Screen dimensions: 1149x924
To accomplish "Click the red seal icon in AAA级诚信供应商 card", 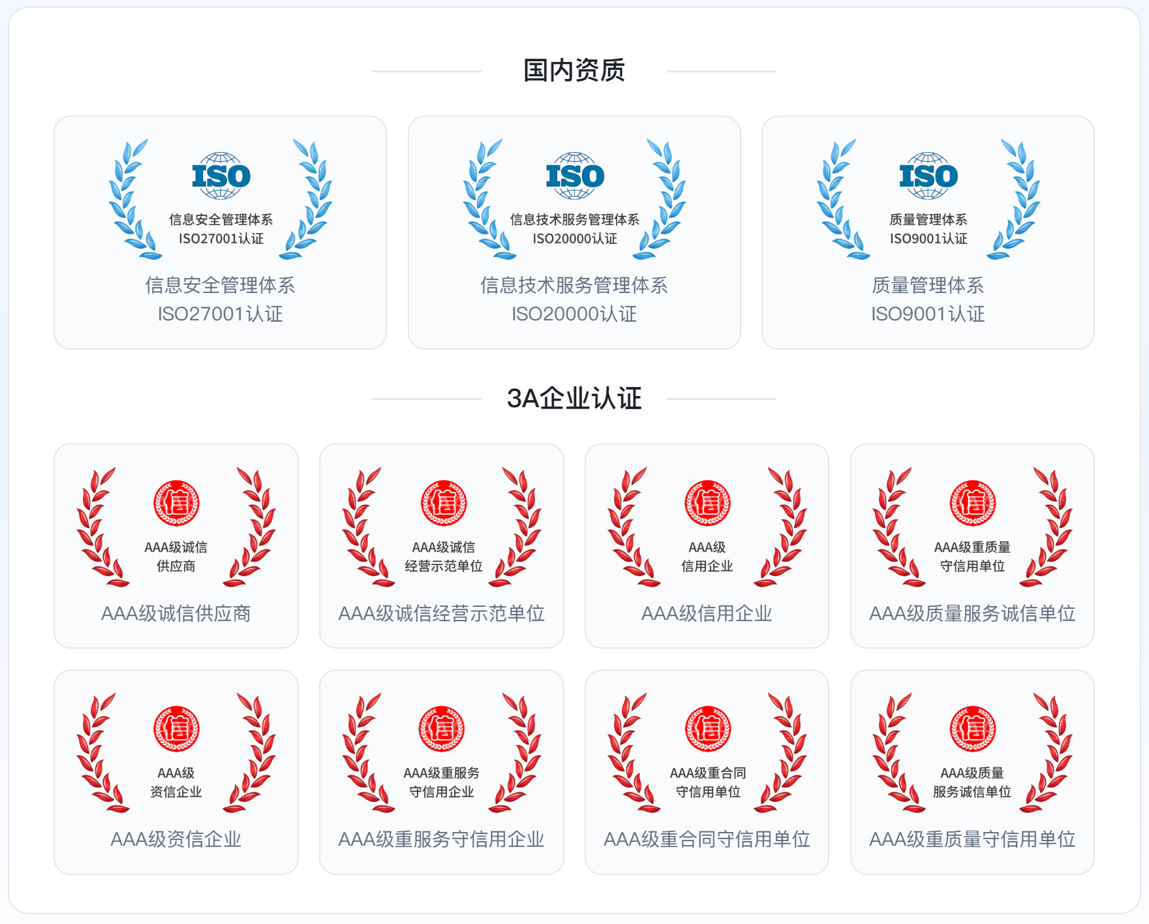I will tap(176, 503).
